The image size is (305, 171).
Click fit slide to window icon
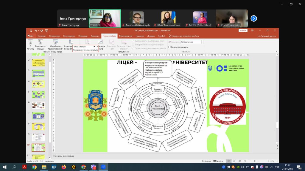(276, 161)
